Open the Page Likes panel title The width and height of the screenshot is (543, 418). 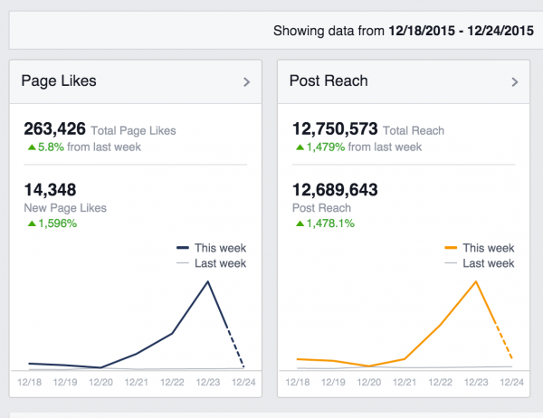click(x=59, y=81)
